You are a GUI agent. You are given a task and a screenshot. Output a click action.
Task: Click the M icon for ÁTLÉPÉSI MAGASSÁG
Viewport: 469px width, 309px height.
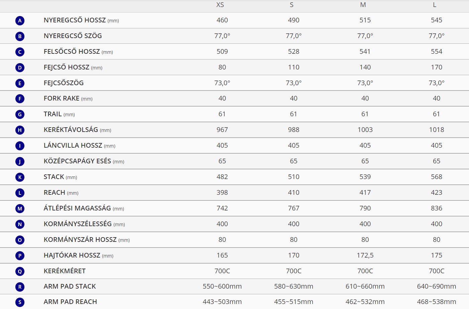[20, 208]
